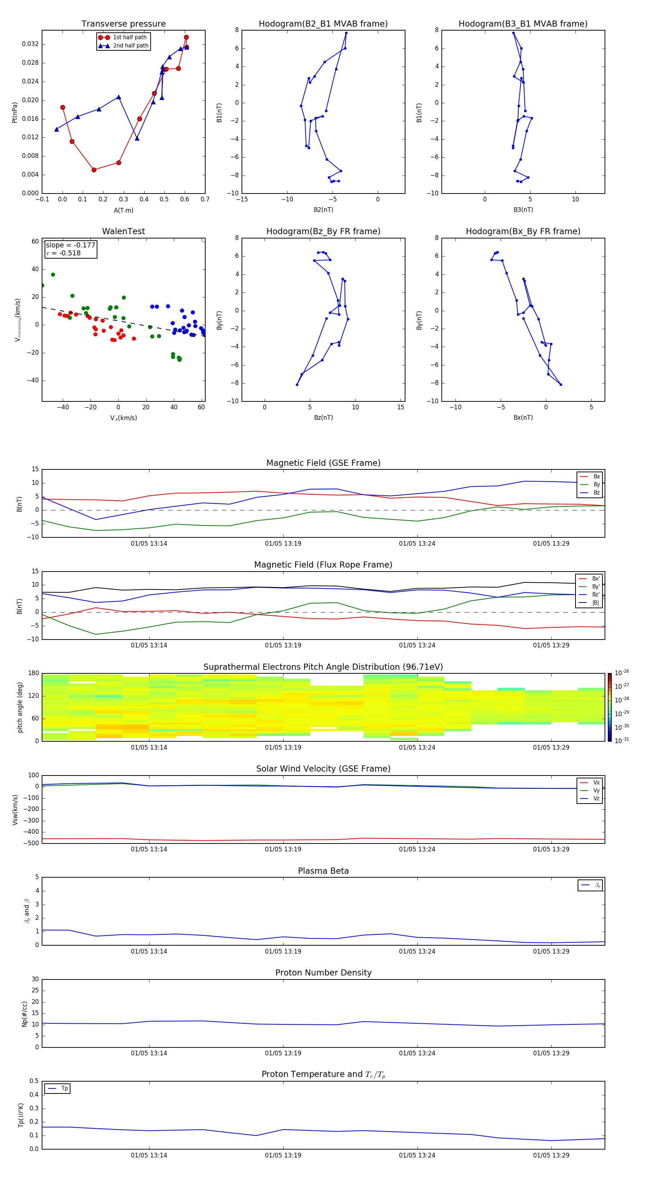The height and width of the screenshot is (1187, 647).
Task: Click the 'WalenTest' plot title
Action: coord(123,231)
